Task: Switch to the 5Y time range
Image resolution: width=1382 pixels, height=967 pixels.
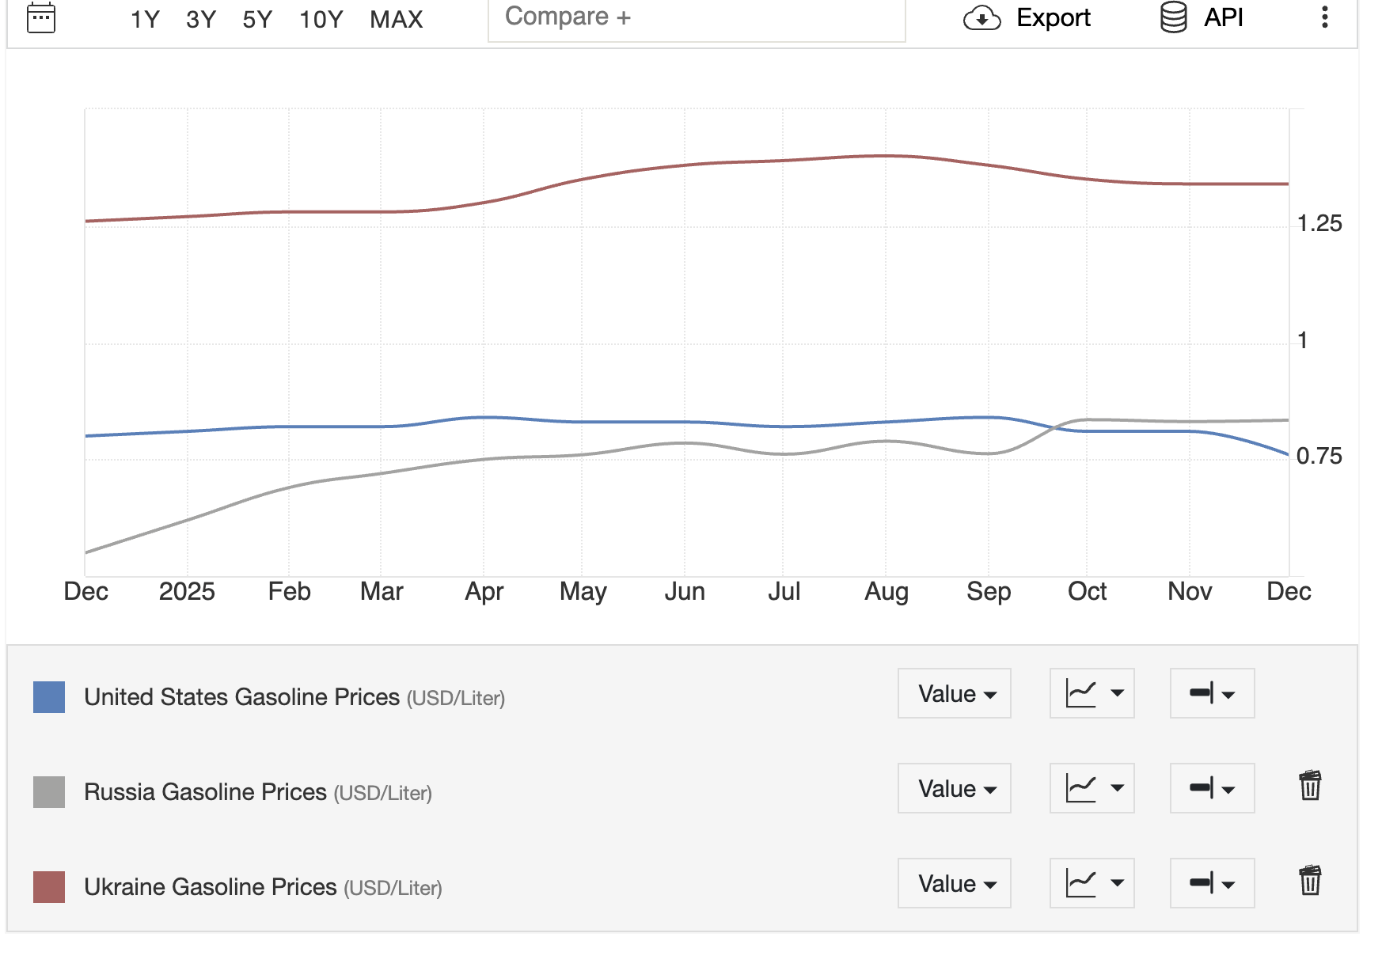Action: click(257, 19)
